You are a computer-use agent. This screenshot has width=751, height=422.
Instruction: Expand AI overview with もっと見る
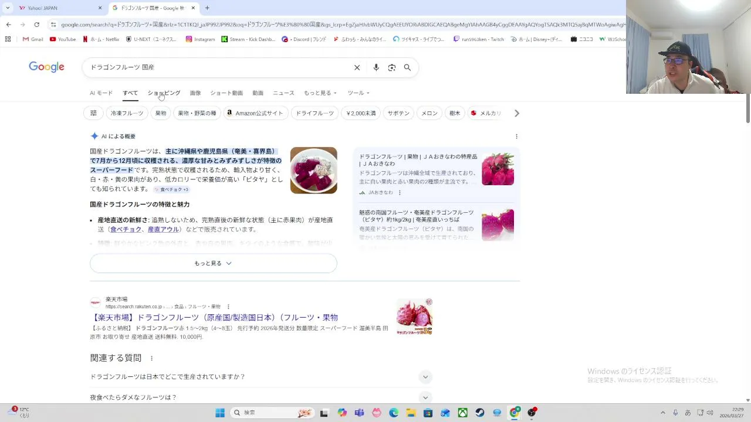click(x=214, y=263)
